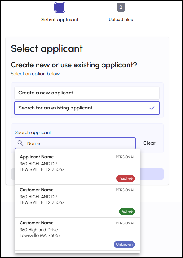Click the blue Unknown status badge
This screenshot has height=258, width=183.
(x=124, y=244)
